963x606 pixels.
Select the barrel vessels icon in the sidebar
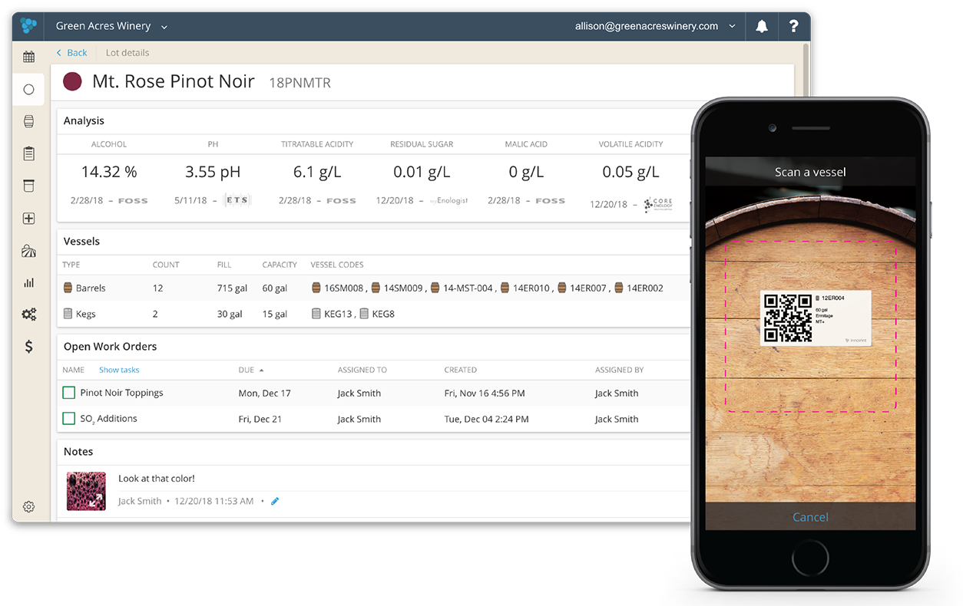[28, 121]
